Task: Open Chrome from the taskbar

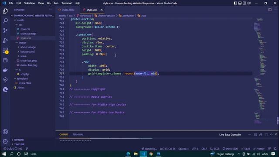Action: pos(151,154)
